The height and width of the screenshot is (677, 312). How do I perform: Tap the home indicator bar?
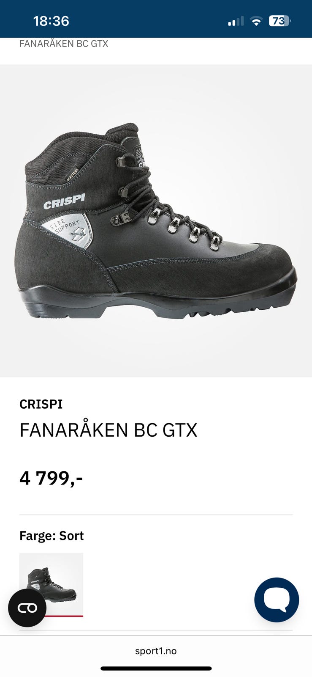coord(156,669)
